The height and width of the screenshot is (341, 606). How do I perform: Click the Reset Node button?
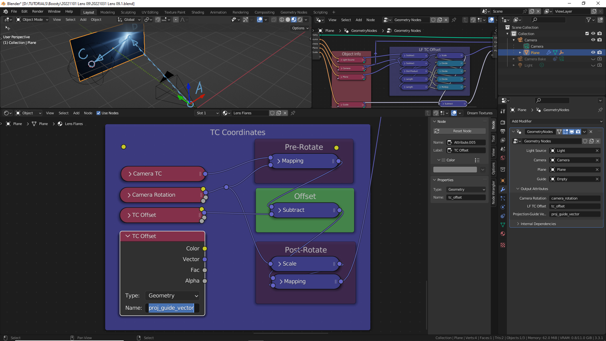[460, 131]
